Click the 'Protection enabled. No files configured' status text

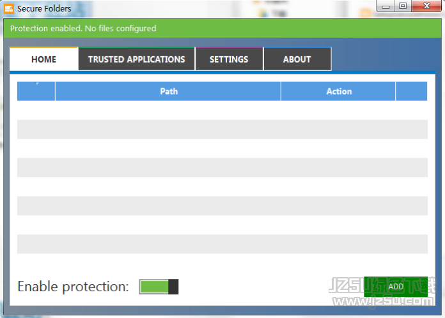83,28
